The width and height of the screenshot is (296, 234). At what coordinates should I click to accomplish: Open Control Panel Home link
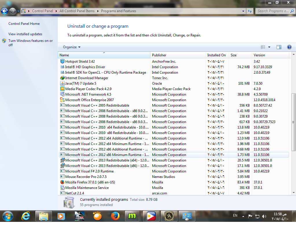pos(24,24)
